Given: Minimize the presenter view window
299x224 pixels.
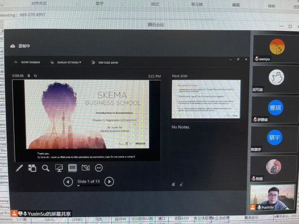Looking at the screenshot, I should click(x=231, y=60).
